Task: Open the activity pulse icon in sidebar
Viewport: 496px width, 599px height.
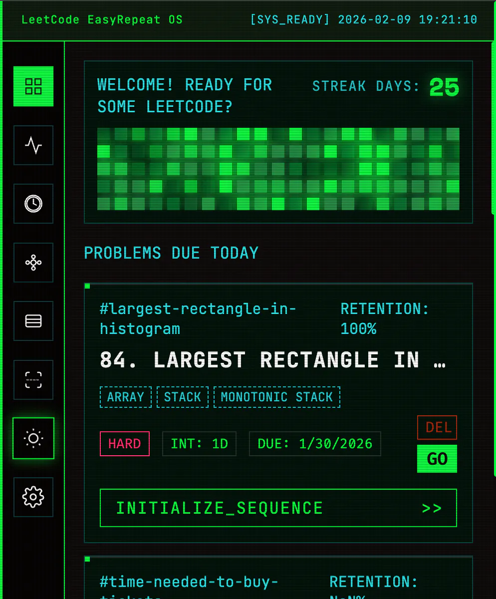Action: pyautogui.click(x=33, y=145)
